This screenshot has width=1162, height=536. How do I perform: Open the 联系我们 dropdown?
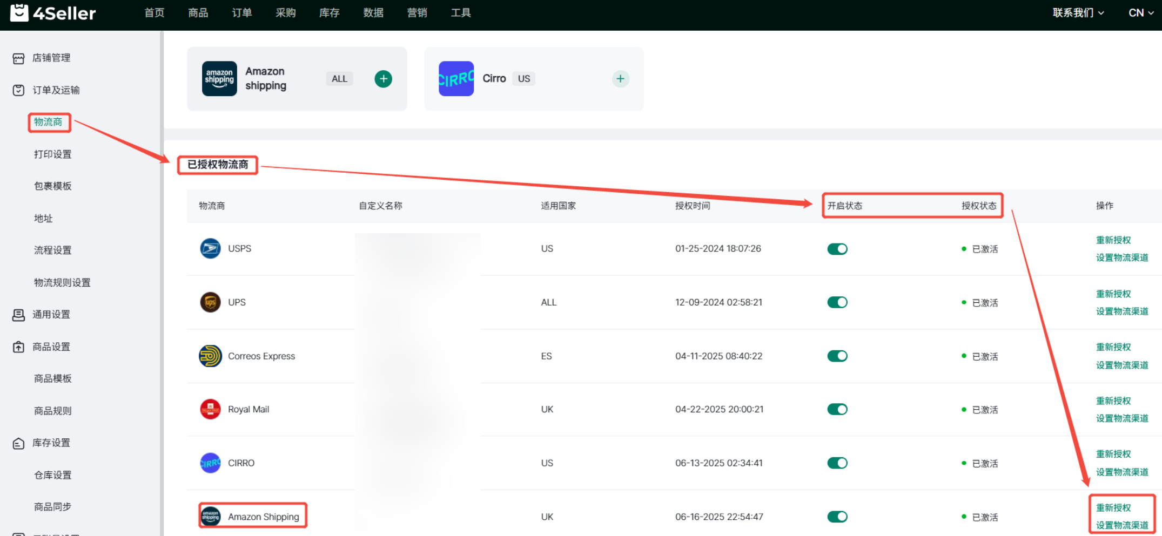point(1078,12)
